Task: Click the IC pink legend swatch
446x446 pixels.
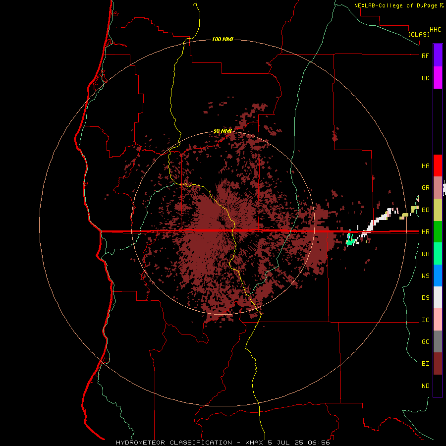Action: coord(438,320)
